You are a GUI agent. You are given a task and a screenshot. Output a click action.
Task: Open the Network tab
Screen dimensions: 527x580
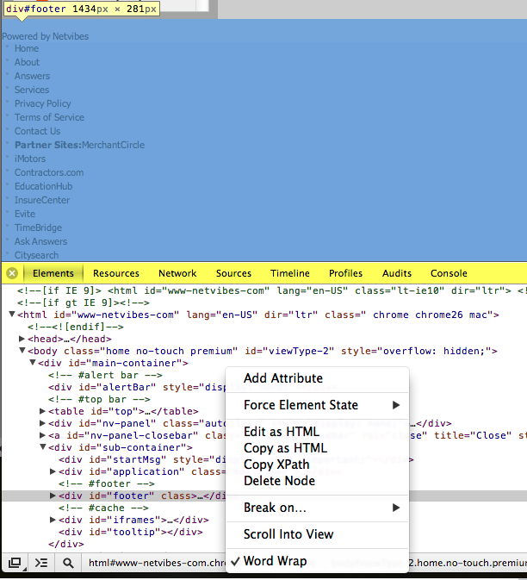click(177, 273)
